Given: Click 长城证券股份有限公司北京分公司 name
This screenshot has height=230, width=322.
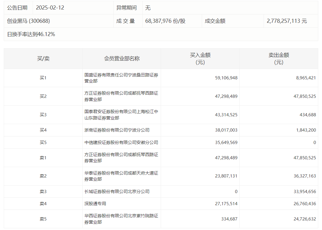Looking at the screenshot, I should click(117, 192).
